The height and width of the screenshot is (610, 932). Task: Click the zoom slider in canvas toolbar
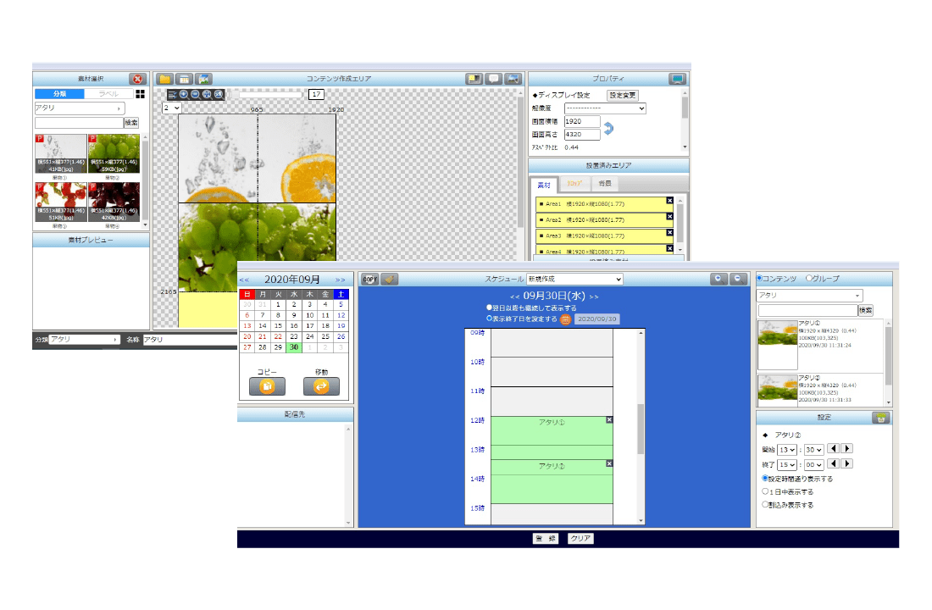[x=266, y=95]
